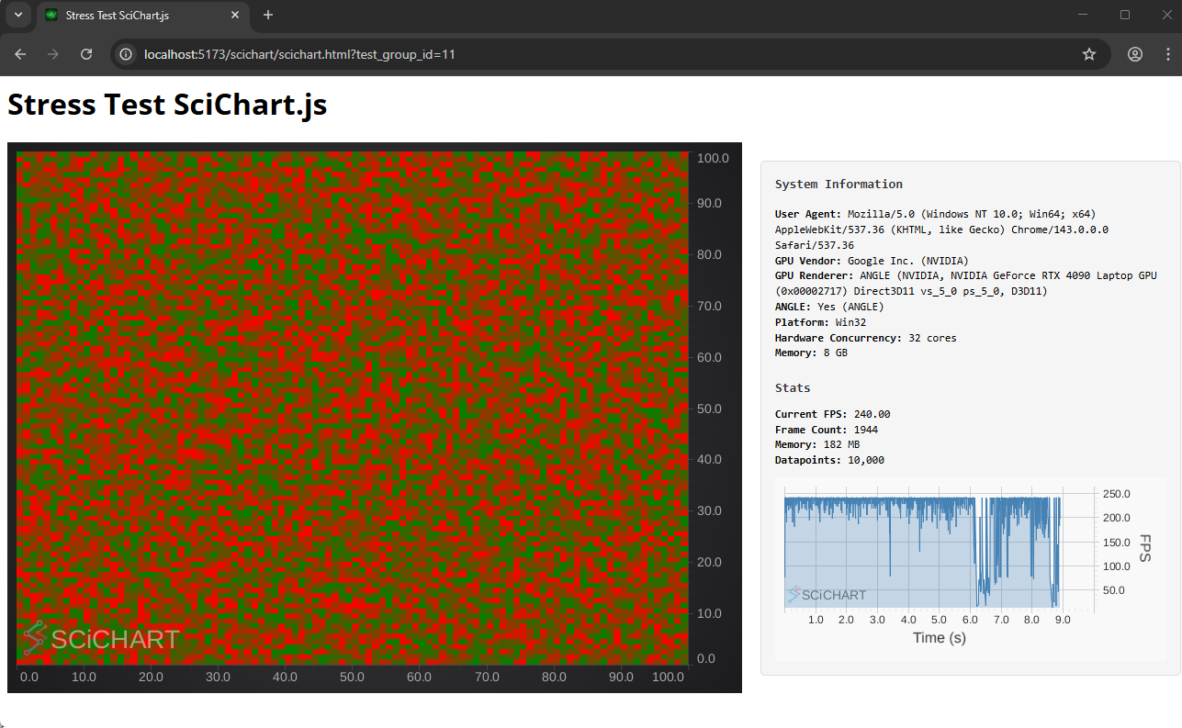Image resolution: width=1182 pixels, height=728 pixels.
Task: Click the Time (s) axis title
Action: [x=939, y=637]
